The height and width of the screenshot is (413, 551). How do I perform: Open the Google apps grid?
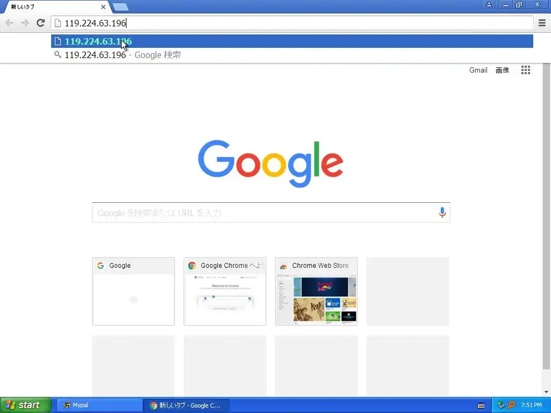click(x=526, y=70)
